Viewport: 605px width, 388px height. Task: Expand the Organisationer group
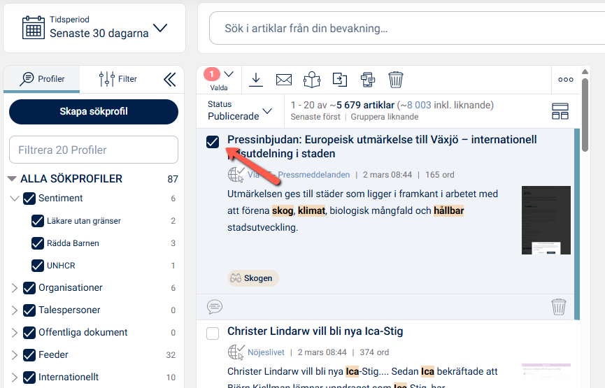coord(14,288)
